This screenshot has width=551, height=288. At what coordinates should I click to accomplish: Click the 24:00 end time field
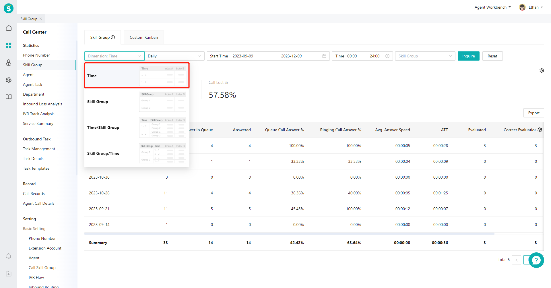(375, 56)
